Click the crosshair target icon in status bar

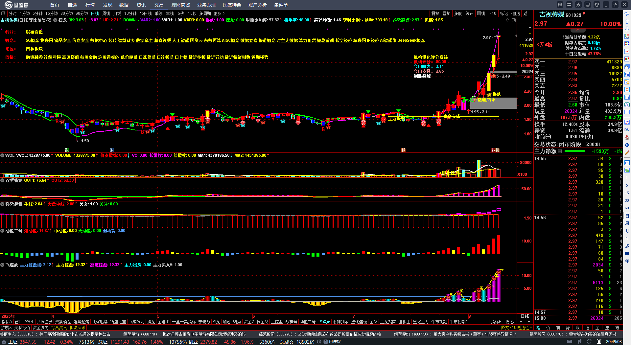[589, 342]
